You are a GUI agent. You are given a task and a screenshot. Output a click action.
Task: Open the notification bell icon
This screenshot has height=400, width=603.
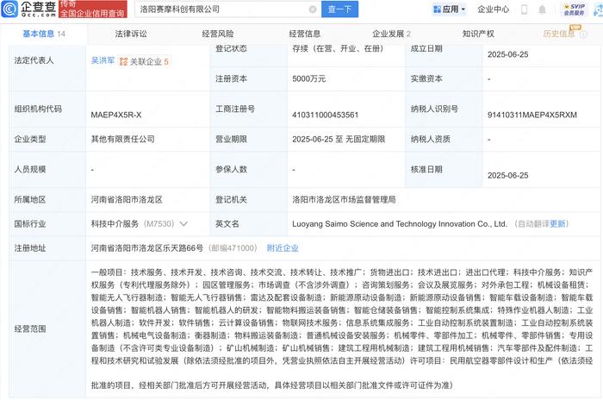[x=542, y=9]
